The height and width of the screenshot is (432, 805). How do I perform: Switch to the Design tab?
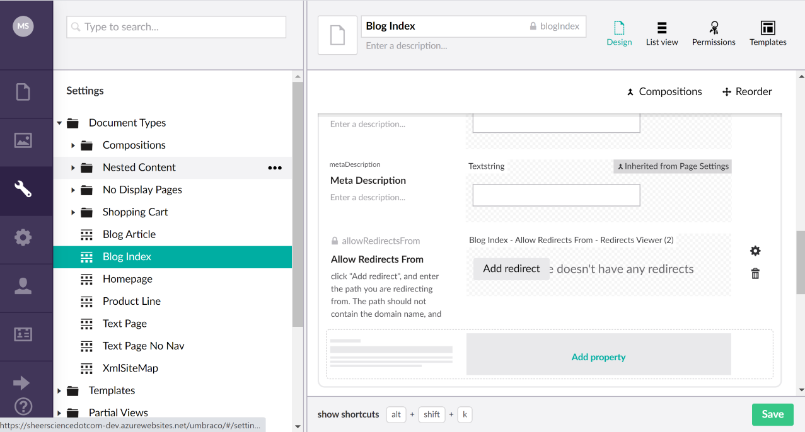point(619,33)
